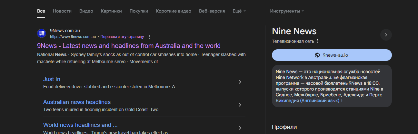The image size is (418, 134).
Task: Open Википедия (Английский язык) link
Action: tap(309, 101)
